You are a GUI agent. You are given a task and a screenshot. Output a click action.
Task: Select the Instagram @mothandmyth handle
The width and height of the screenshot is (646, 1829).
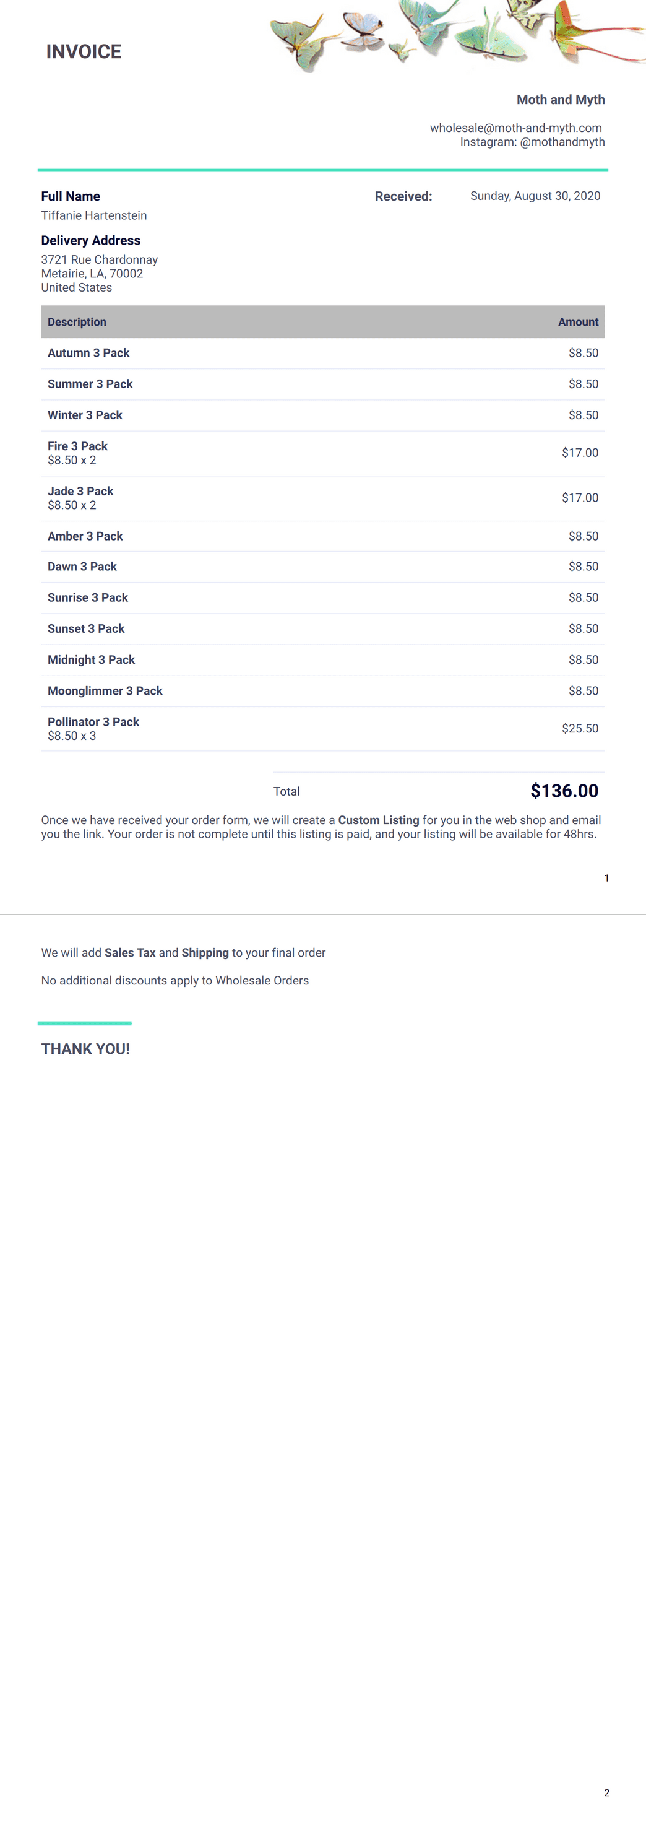pyautogui.click(x=532, y=142)
